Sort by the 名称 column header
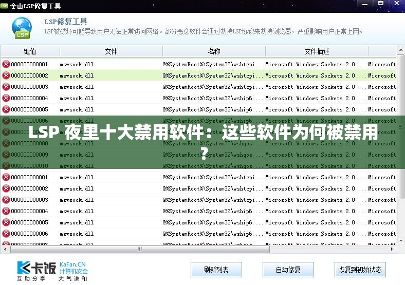Screen dimensions: 405x285 pyautogui.click(x=214, y=51)
